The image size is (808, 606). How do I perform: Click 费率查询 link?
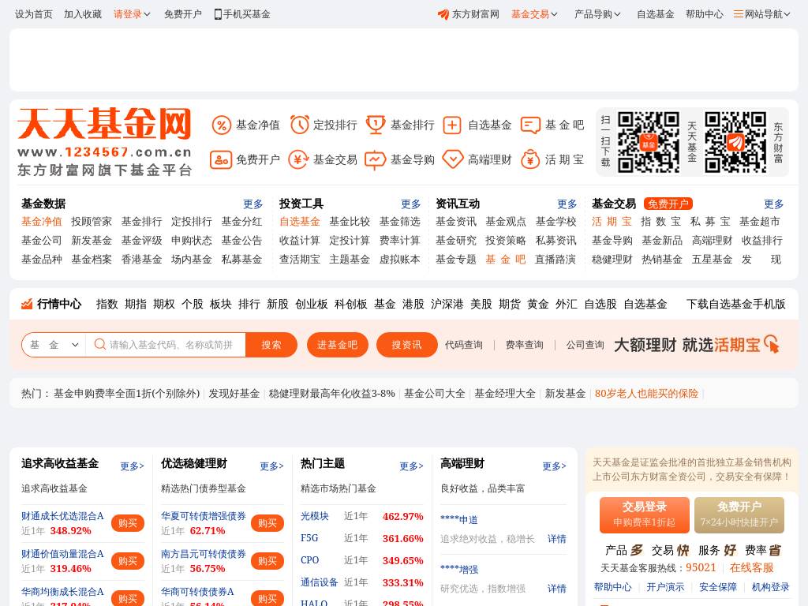coord(524,345)
